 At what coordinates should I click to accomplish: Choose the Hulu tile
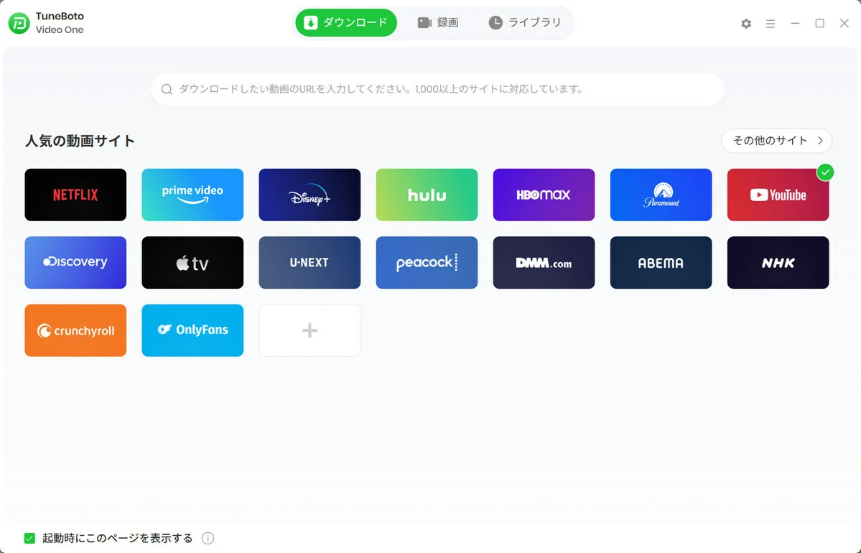point(427,195)
